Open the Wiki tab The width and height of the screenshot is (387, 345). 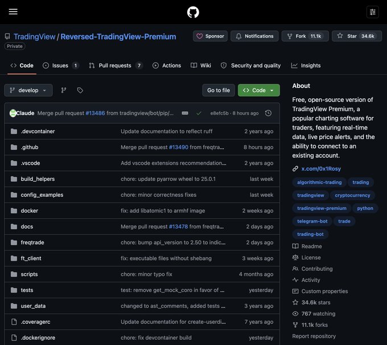point(201,66)
